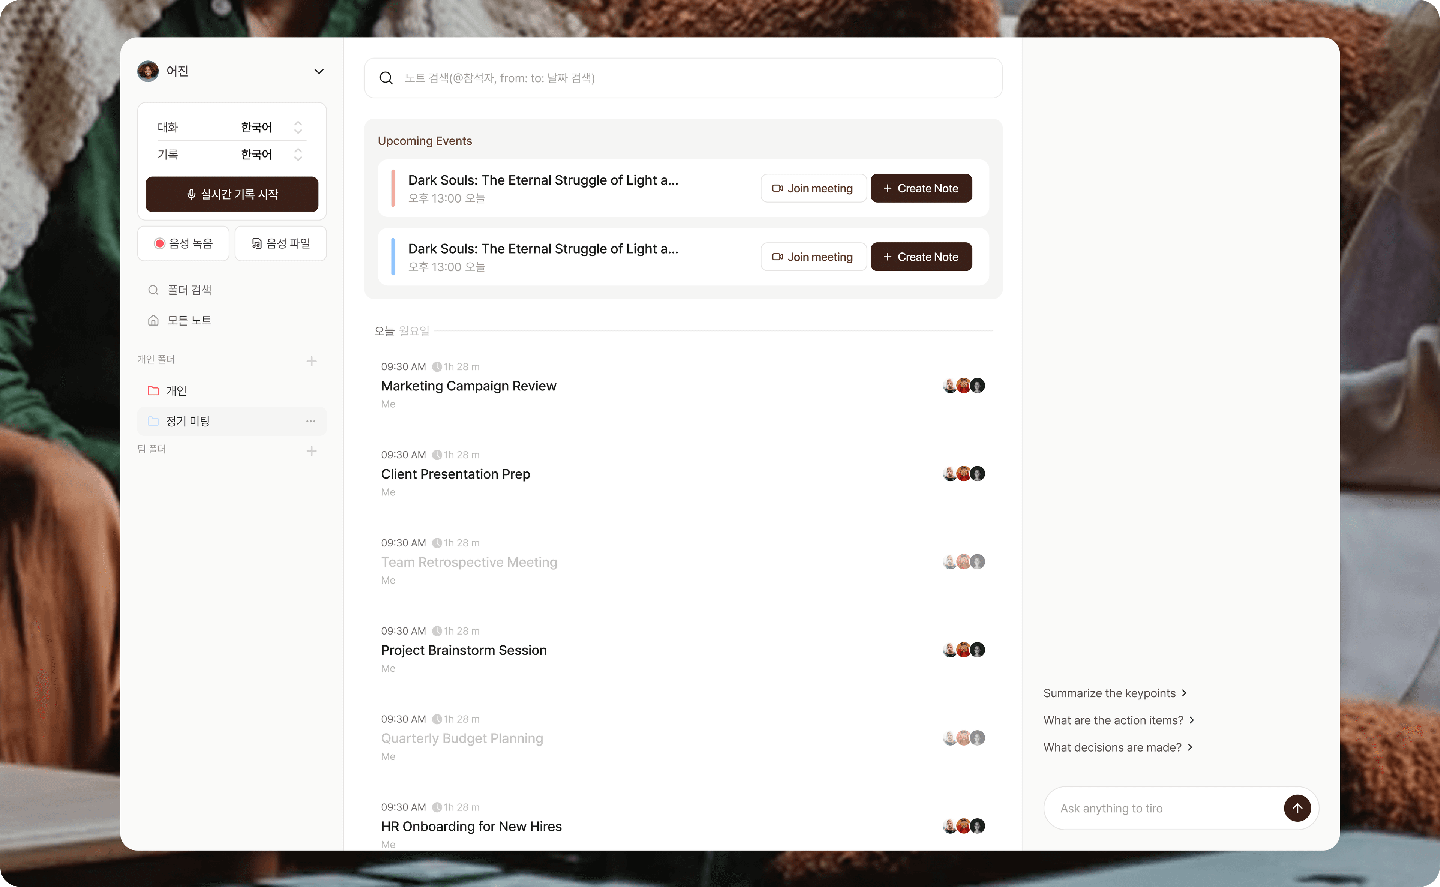Image resolution: width=1440 pixels, height=887 pixels.
Task: Click the red 개인 folder icon
Action: click(153, 391)
